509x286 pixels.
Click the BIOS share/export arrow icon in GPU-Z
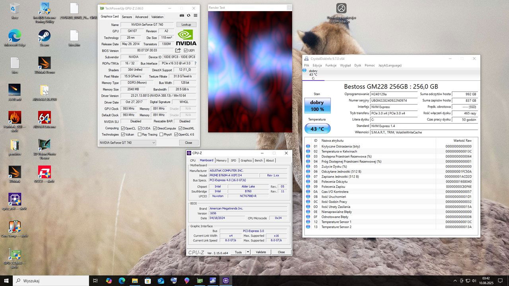(x=178, y=50)
